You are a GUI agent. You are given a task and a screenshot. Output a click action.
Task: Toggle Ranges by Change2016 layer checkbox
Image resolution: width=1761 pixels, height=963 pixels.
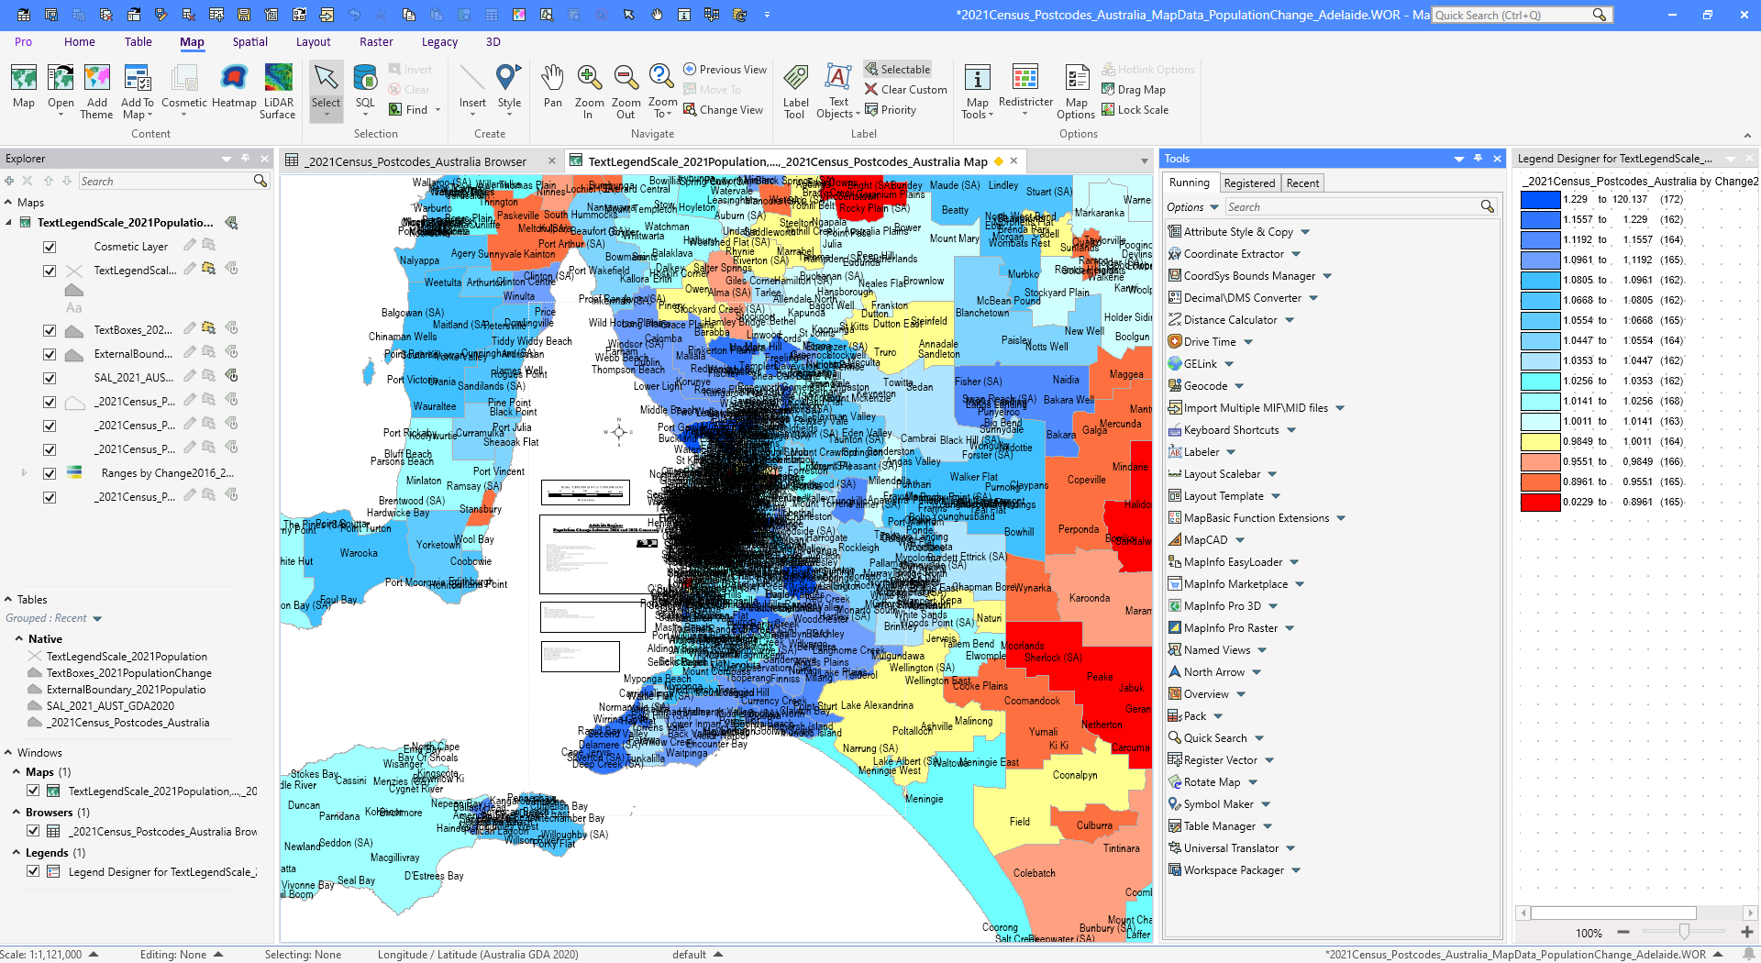(50, 473)
